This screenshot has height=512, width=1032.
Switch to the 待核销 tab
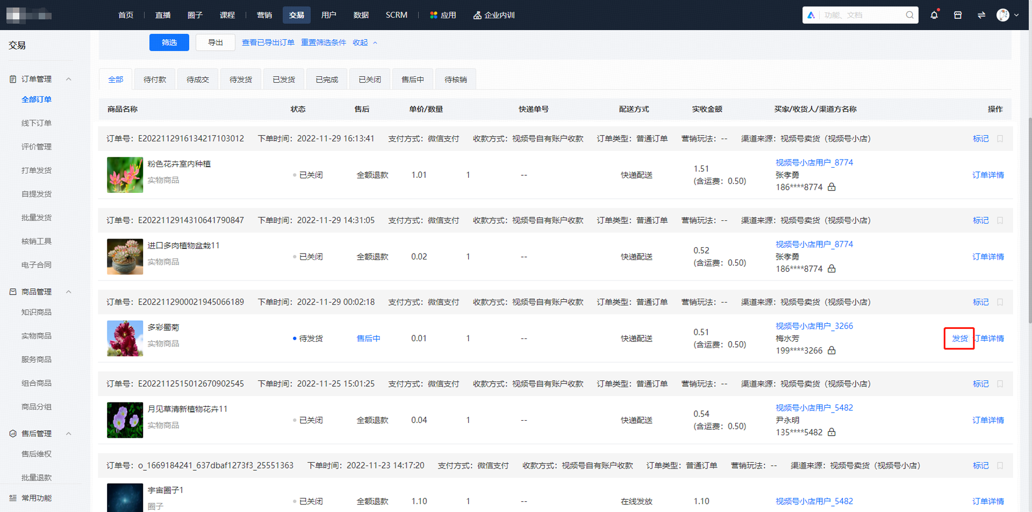coord(456,80)
